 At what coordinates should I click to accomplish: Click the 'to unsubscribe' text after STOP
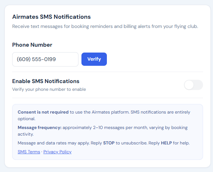coord(132,143)
